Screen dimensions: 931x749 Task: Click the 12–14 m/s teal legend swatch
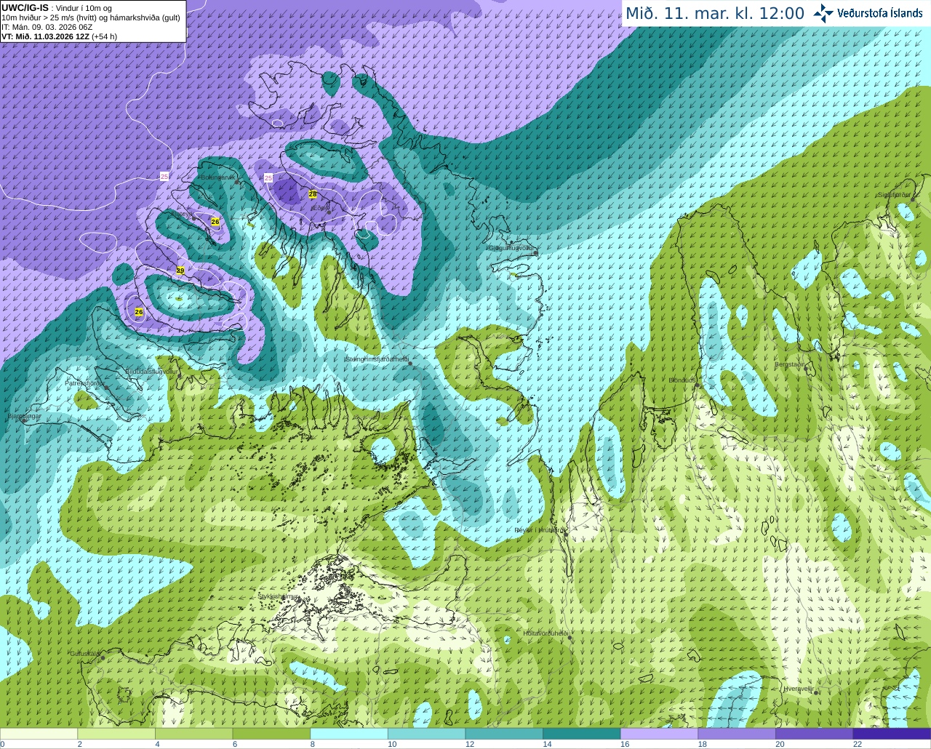point(504,733)
